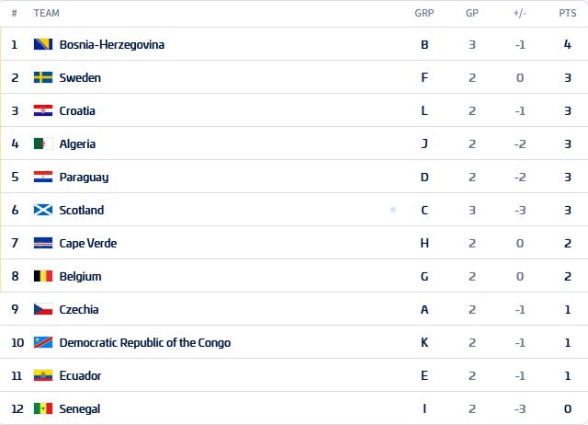Click the Bosnia-Herzegovina flag icon
Viewport: 588px width, 425px height.
tap(43, 44)
